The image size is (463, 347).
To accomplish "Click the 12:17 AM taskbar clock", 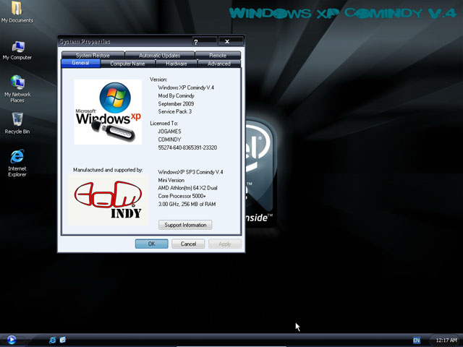I will 446,340.
